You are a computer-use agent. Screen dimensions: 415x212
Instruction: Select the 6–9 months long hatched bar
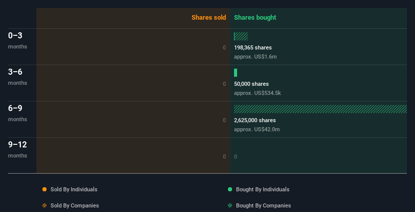point(320,109)
